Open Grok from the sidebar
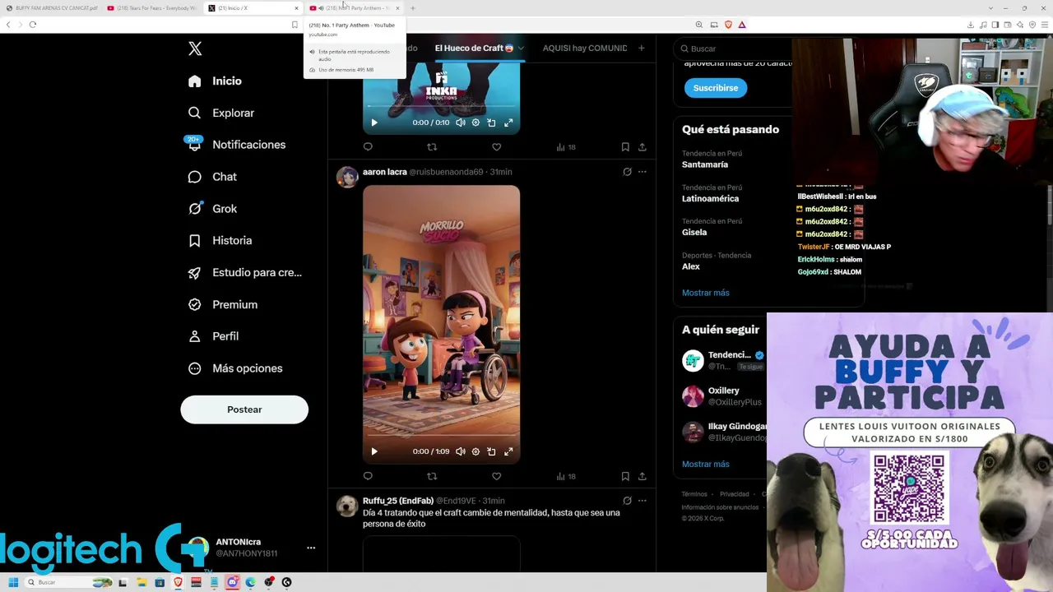This screenshot has height=592, width=1053. coord(212,209)
